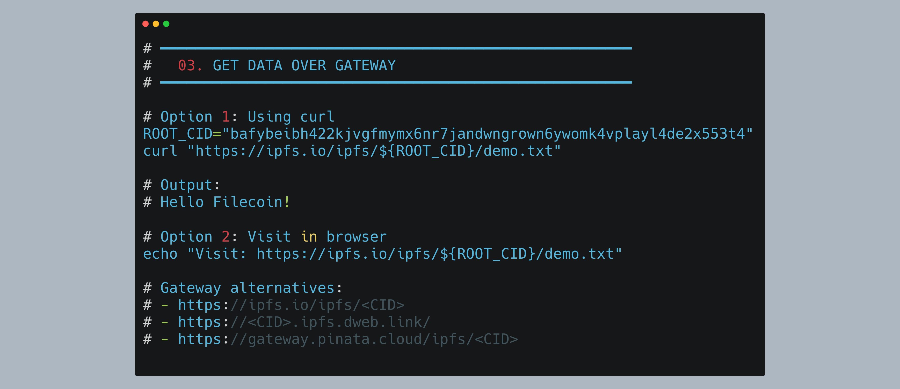Click the echo command keyword
Image resolution: width=900 pixels, height=389 pixels.
click(160, 254)
